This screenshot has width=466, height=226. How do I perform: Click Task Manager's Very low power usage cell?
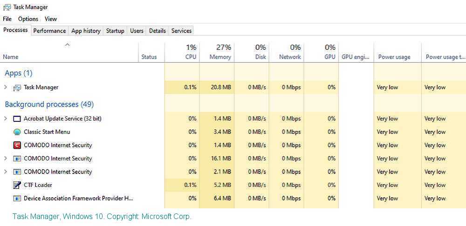pyautogui.click(x=397, y=87)
